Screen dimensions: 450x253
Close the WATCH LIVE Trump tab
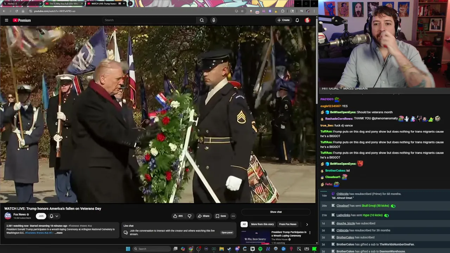point(124,4)
